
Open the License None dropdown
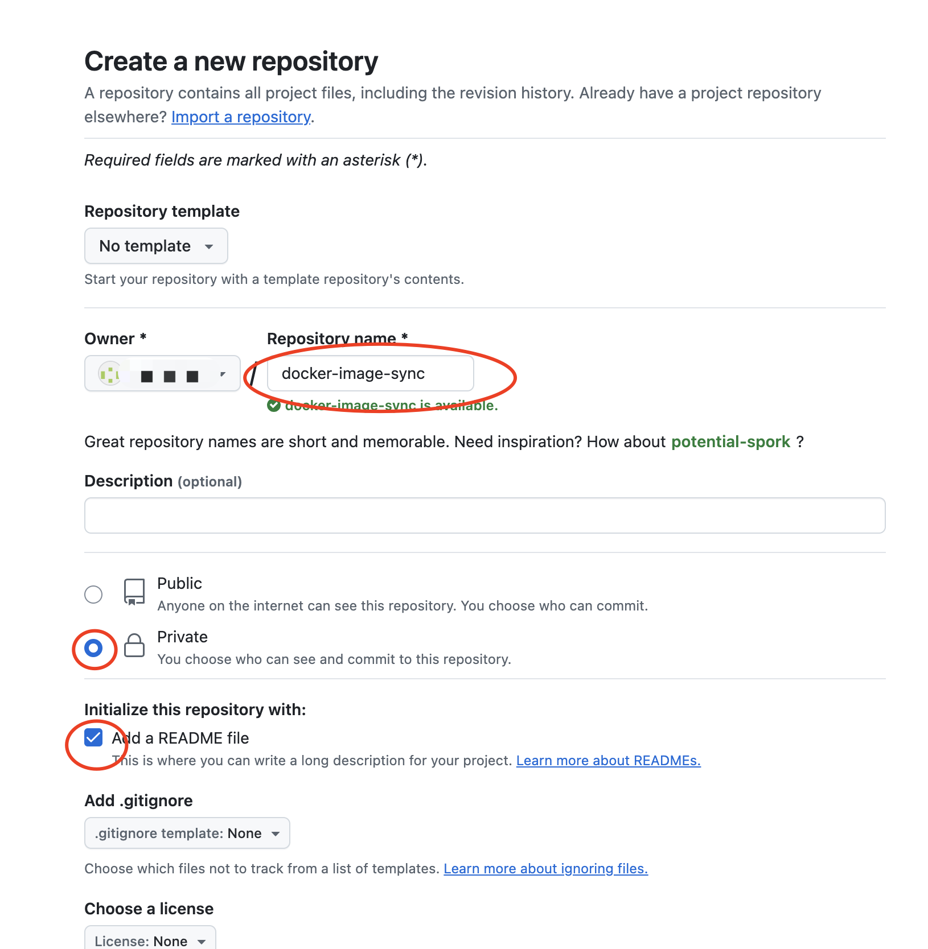150,940
